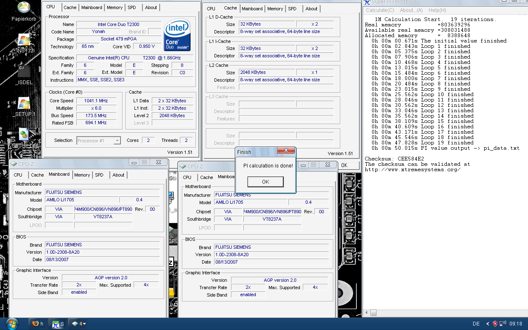
Task: Click the Bus Speed 173.5 MHz value
Action: [97, 115]
